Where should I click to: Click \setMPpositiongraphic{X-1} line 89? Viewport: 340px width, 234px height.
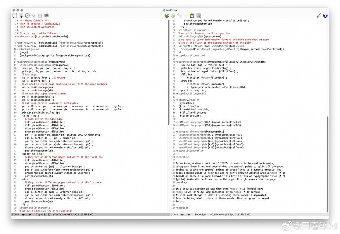coord(208,122)
